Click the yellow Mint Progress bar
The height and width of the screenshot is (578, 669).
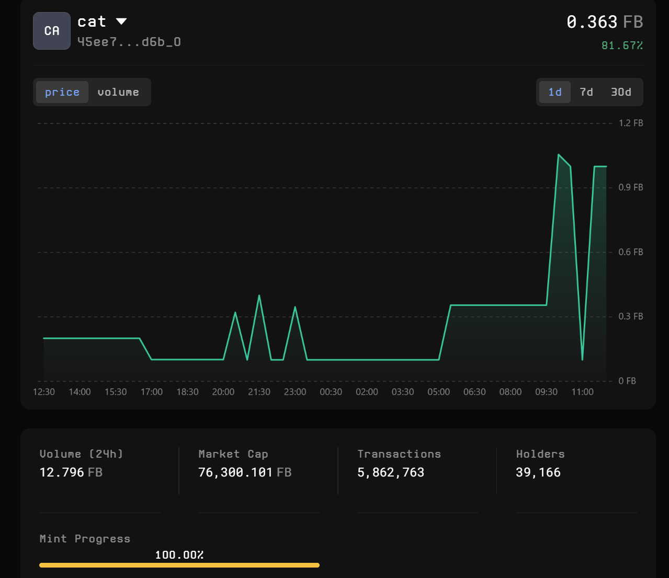179,565
